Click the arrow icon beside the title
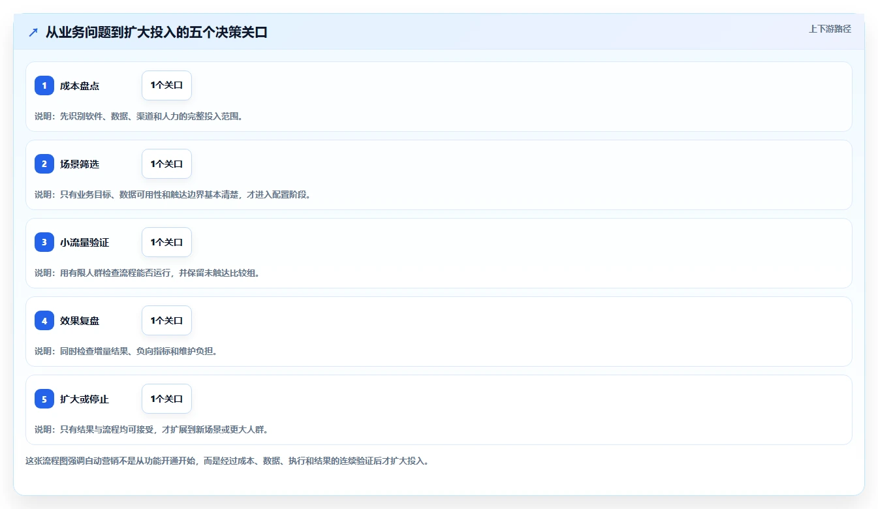 click(33, 32)
